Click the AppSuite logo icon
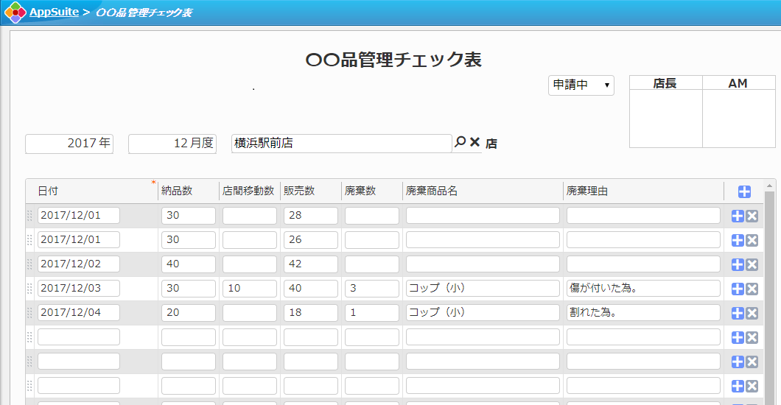 (x=15, y=13)
